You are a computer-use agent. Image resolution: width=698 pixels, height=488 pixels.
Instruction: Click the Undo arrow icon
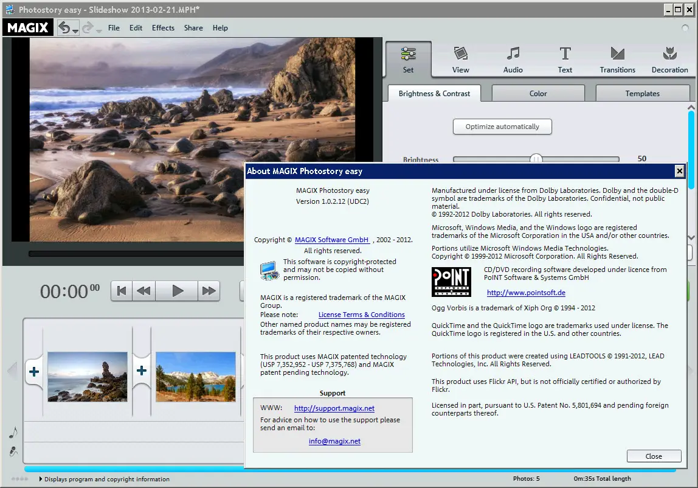tap(64, 27)
